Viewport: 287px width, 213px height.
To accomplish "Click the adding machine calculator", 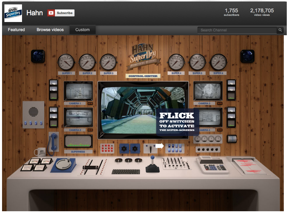I will (x=212, y=165).
